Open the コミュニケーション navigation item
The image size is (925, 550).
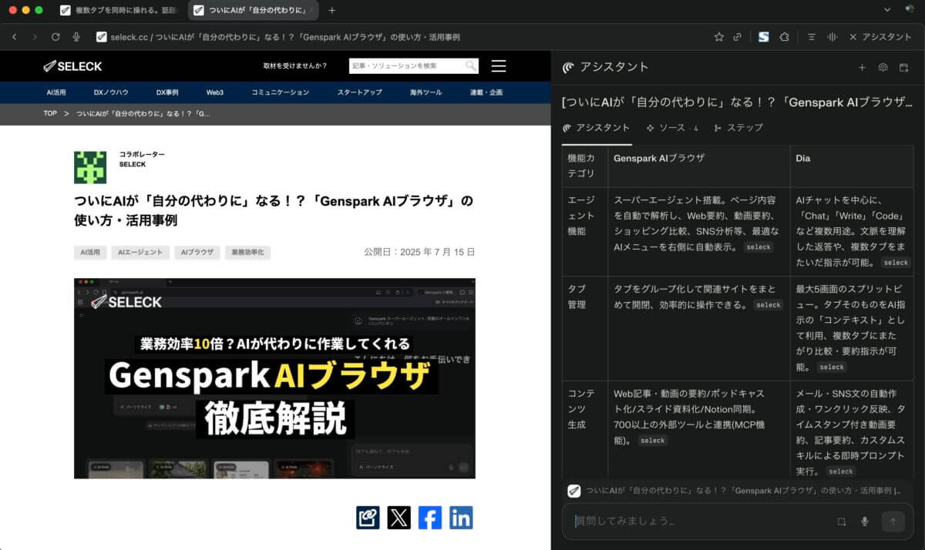[280, 92]
